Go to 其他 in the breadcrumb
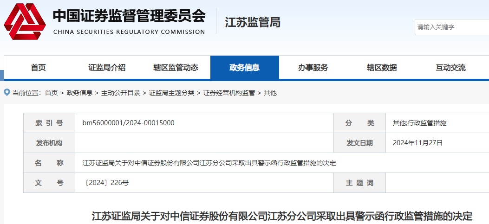489x224 pixels. [270, 93]
